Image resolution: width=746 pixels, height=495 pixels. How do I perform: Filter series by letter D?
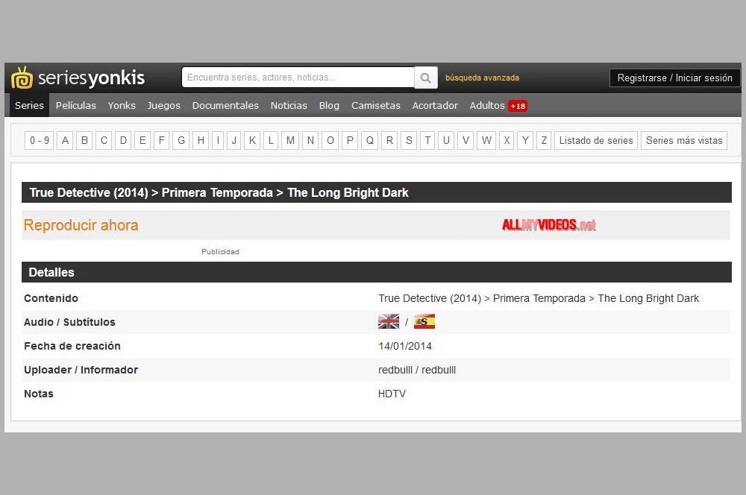coord(123,140)
